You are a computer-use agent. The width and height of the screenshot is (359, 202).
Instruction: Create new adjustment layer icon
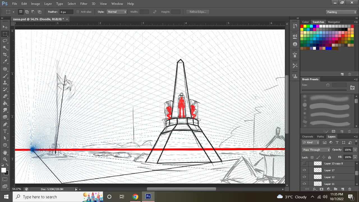coord(328,189)
